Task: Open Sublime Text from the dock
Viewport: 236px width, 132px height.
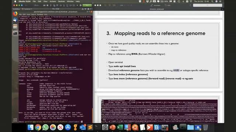Action: point(90,127)
